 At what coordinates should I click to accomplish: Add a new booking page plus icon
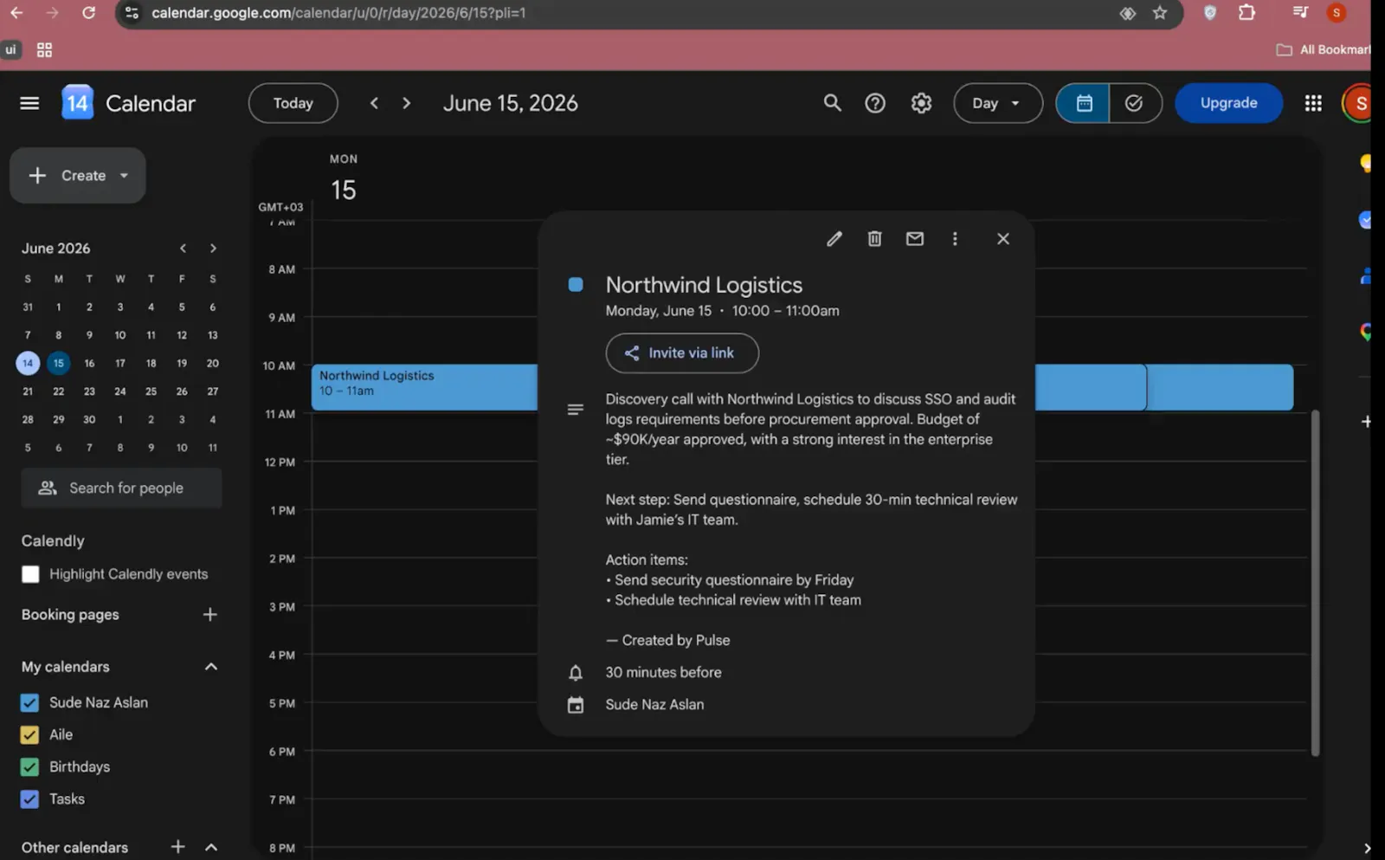[x=209, y=615]
